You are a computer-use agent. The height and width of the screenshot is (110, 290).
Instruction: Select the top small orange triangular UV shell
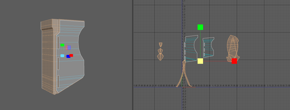pyautogui.click(x=161, y=44)
